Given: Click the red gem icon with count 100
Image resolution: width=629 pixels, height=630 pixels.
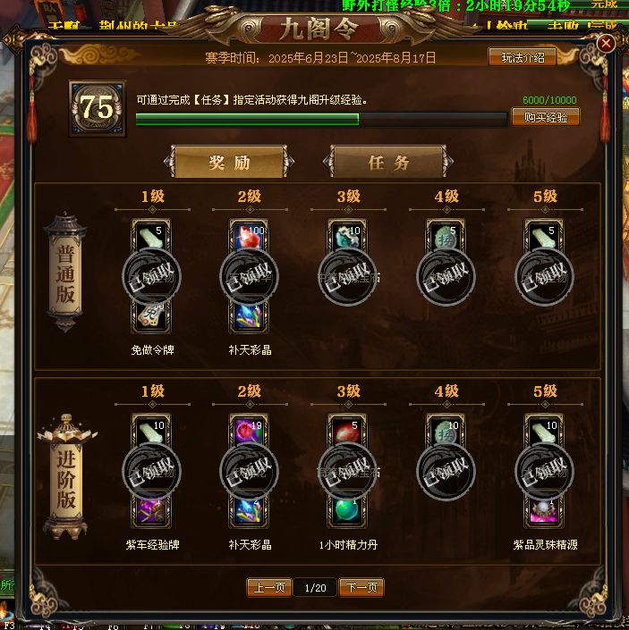Looking at the screenshot, I should click(x=249, y=235).
